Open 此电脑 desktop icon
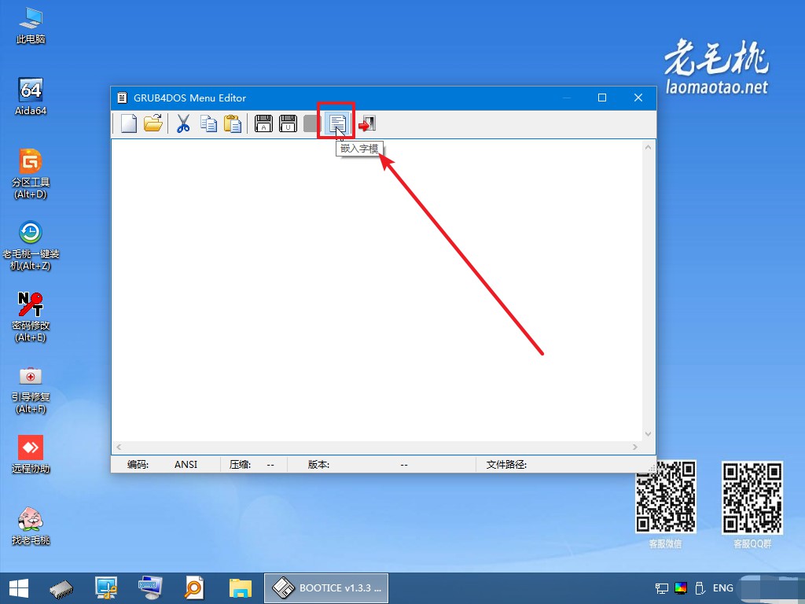This screenshot has height=604, width=805. point(31,26)
